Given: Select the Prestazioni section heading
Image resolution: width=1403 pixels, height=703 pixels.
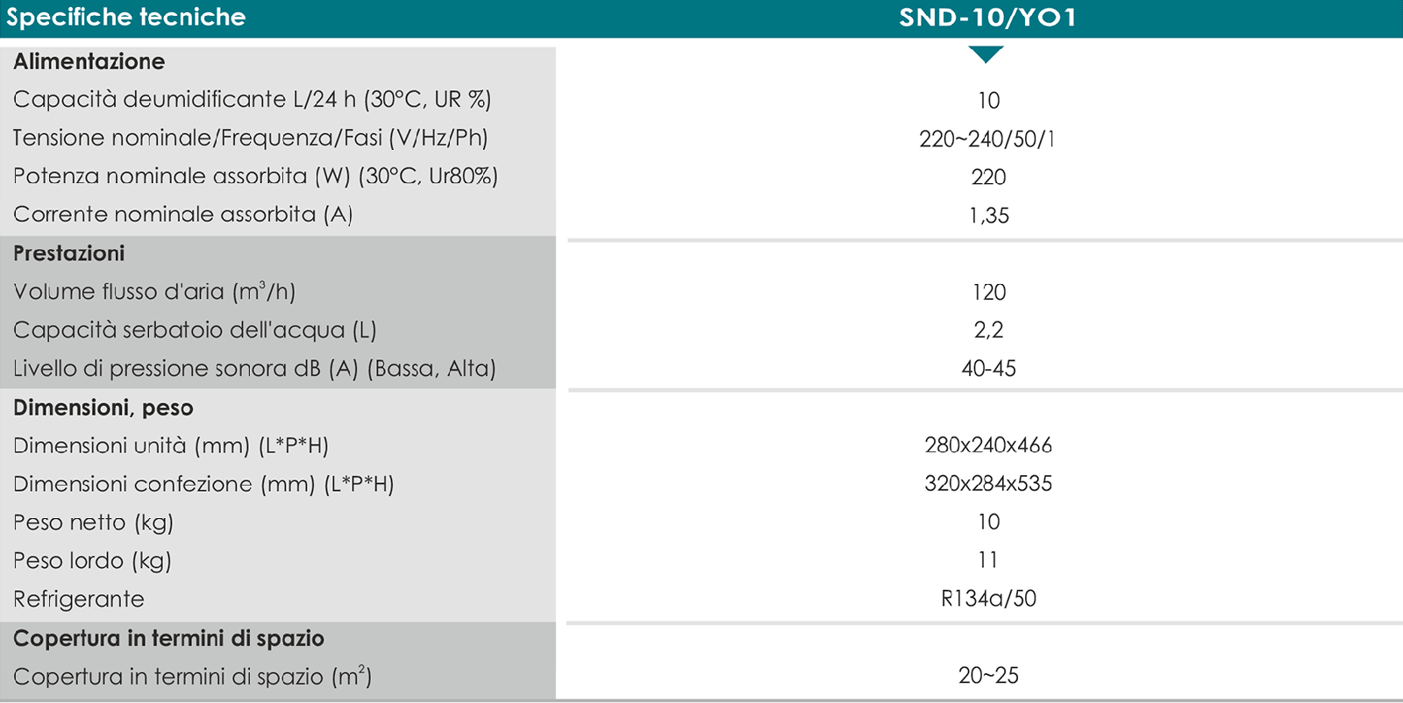Looking at the screenshot, I should coord(69,253).
